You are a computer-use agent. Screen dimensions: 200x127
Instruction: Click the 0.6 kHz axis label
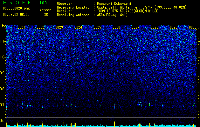click(x=3, y=121)
